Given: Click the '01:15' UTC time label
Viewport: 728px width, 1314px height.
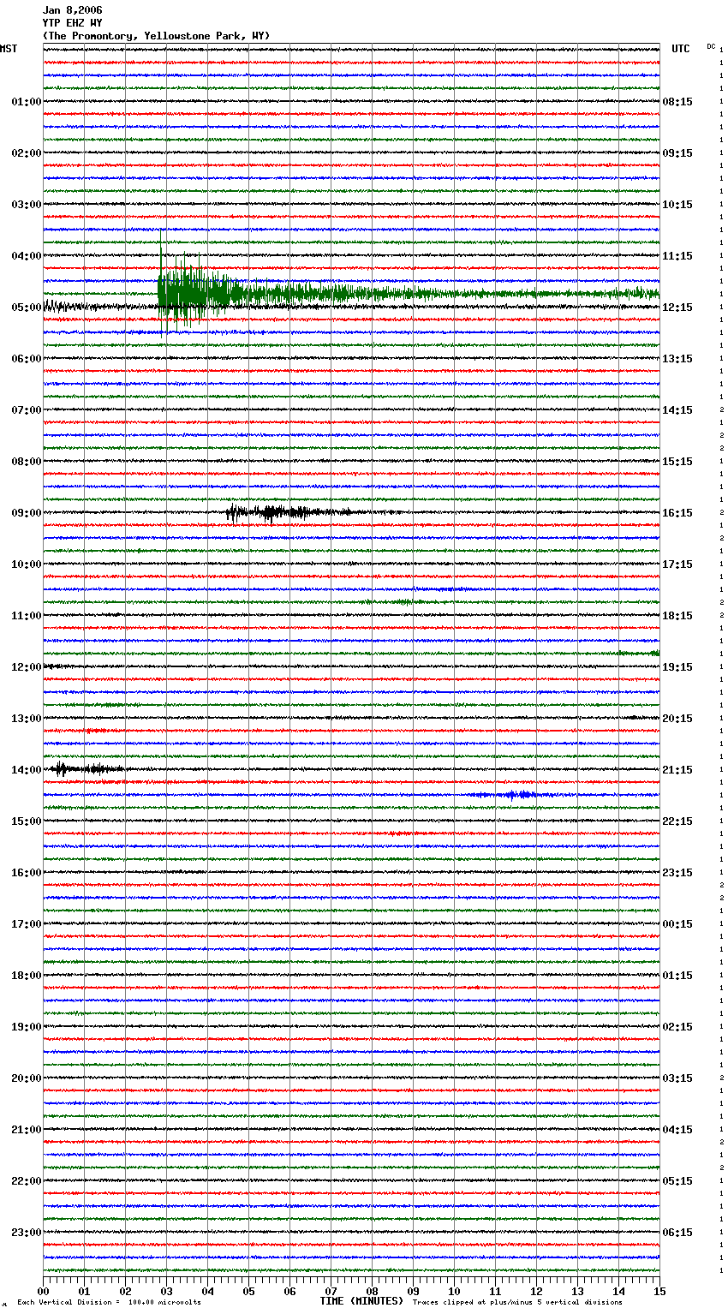Looking at the screenshot, I should point(677,976).
